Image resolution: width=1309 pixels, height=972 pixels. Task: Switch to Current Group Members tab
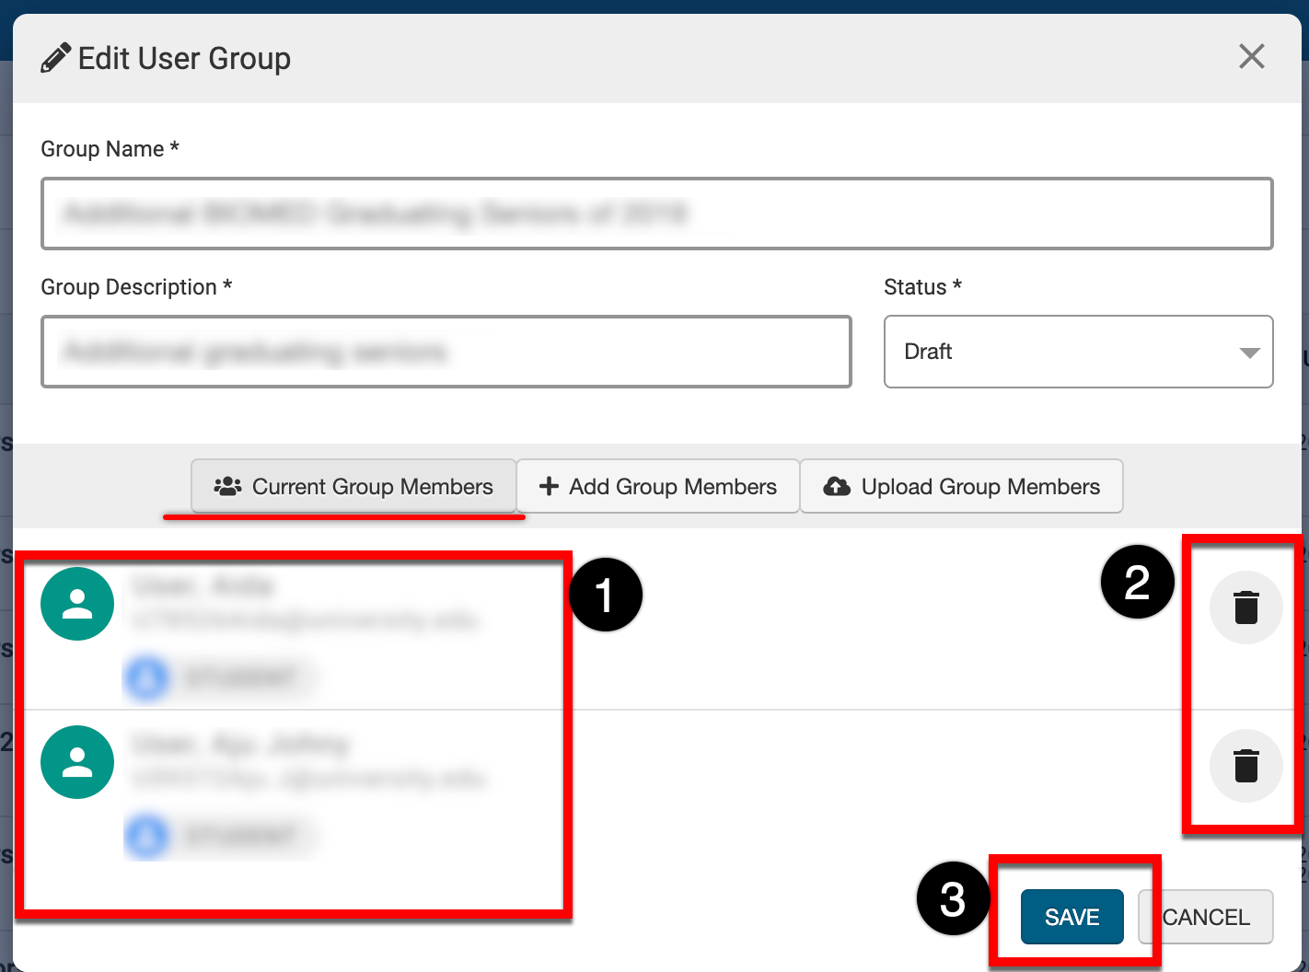pyautogui.click(x=353, y=487)
